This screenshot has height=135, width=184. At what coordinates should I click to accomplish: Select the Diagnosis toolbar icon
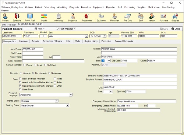[73, 17]
